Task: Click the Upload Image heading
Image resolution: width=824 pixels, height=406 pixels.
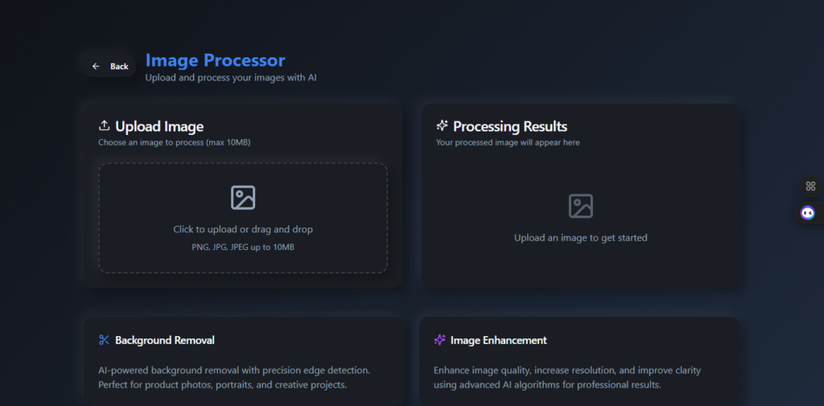Action: click(x=159, y=126)
